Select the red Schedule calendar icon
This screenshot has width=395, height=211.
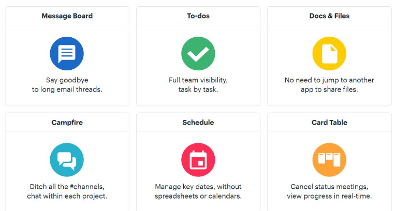(198, 160)
